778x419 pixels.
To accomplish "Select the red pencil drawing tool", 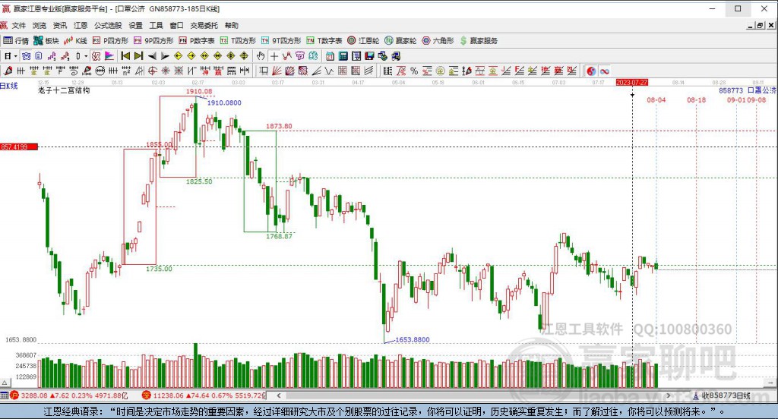I will tap(8, 71).
